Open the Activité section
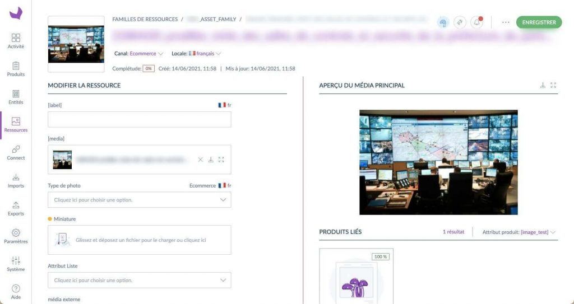574x304 pixels. pos(16,41)
